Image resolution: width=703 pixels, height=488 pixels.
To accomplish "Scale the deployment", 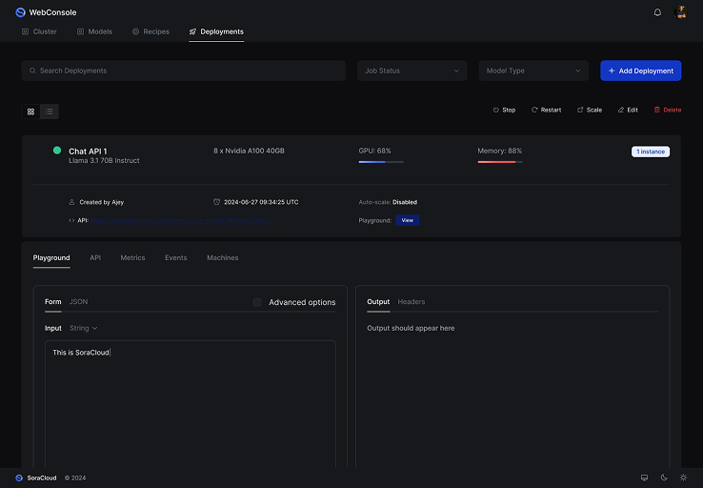I will pyautogui.click(x=589, y=110).
